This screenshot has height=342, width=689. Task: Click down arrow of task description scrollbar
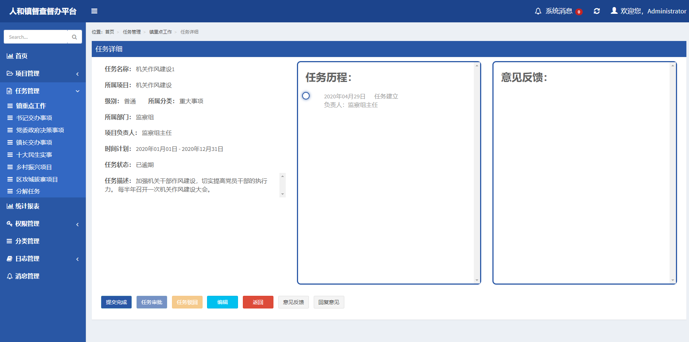pos(282,194)
